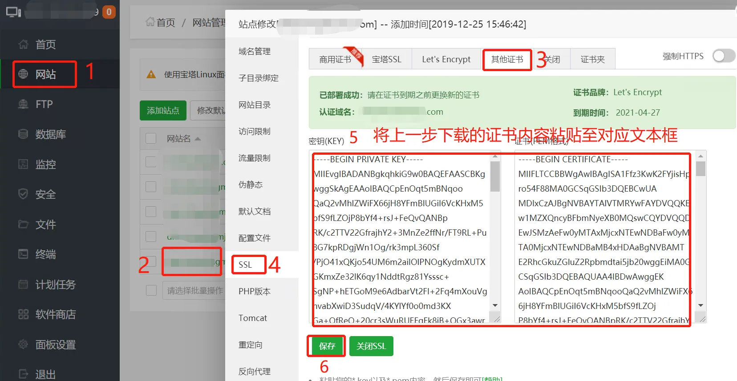Click the up arrow of the certificate textbox scrollbar
Screen dimensions: 737x381
point(701,156)
